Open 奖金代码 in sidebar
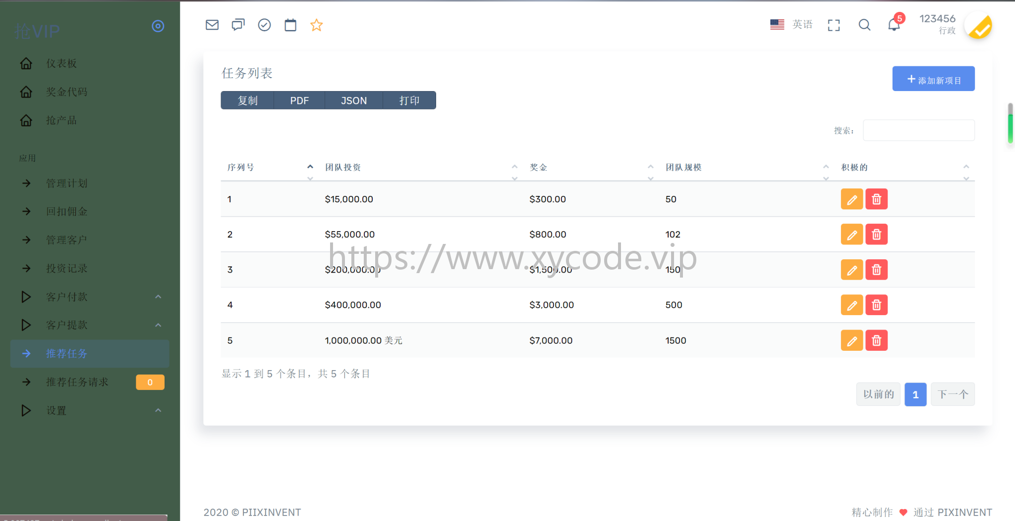Image resolution: width=1015 pixels, height=521 pixels. 90,92
